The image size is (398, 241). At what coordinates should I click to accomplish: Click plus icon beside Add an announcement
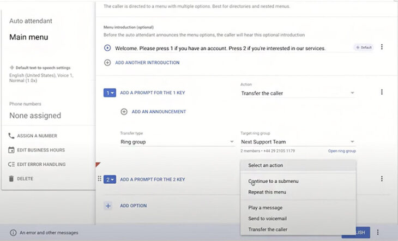click(124, 112)
